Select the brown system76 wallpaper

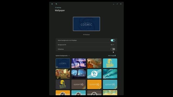coord(79,84)
